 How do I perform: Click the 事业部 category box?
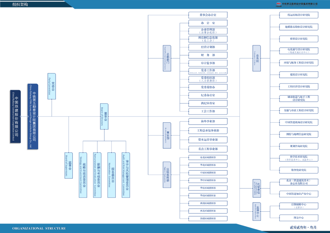[x=167, y=135]
